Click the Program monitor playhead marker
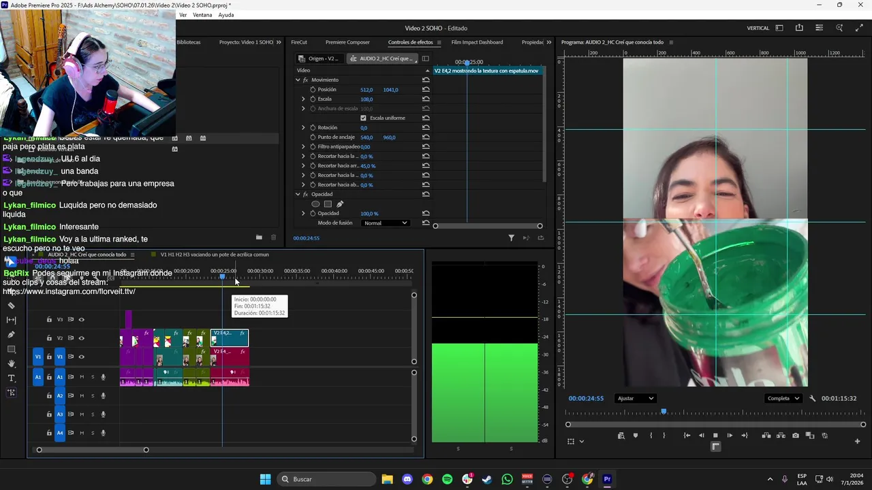 (x=664, y=412)
